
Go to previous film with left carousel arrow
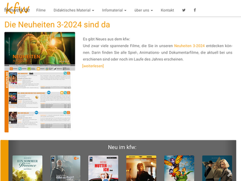click(x=15, y=174)
